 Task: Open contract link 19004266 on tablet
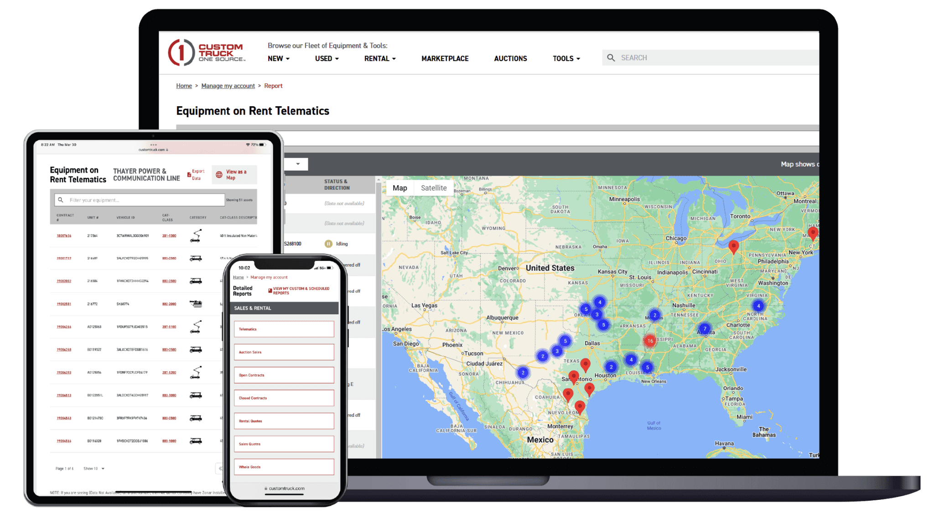pyautogui.click(x=64, y=327)
